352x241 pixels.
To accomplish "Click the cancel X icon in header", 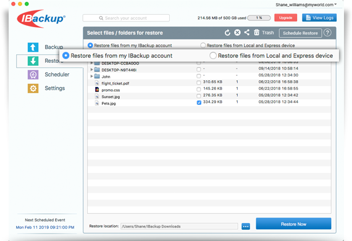I will point(237,33).
